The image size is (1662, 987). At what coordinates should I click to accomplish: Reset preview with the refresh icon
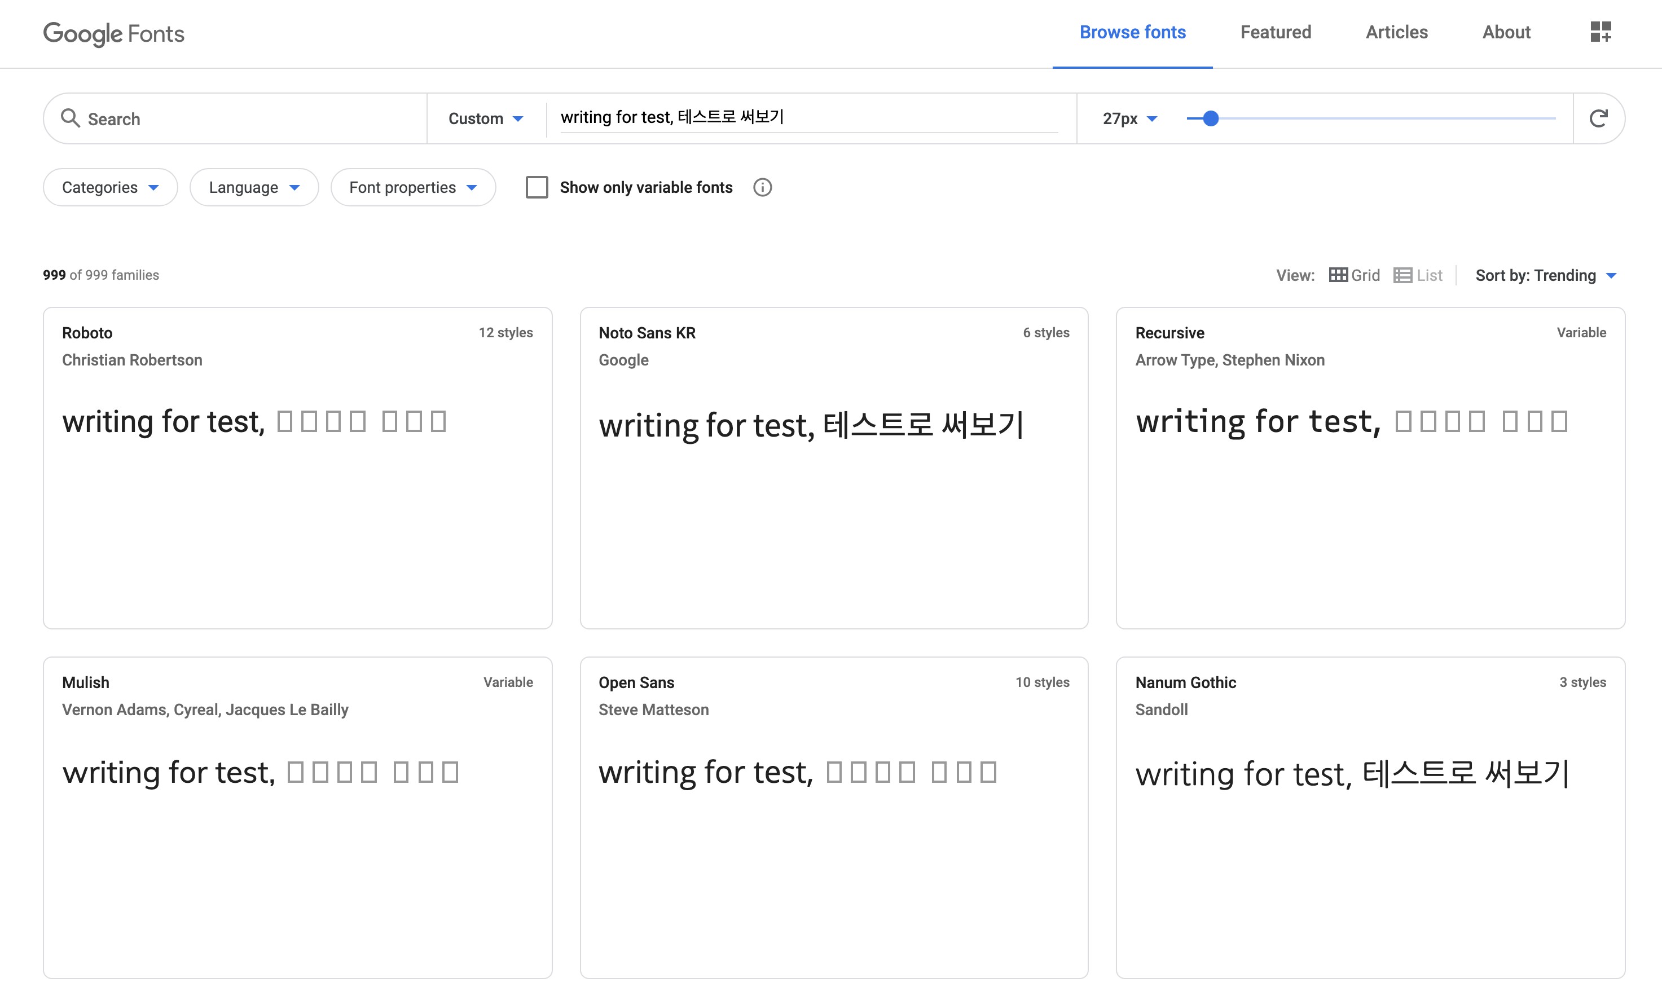coord(1598,118)
